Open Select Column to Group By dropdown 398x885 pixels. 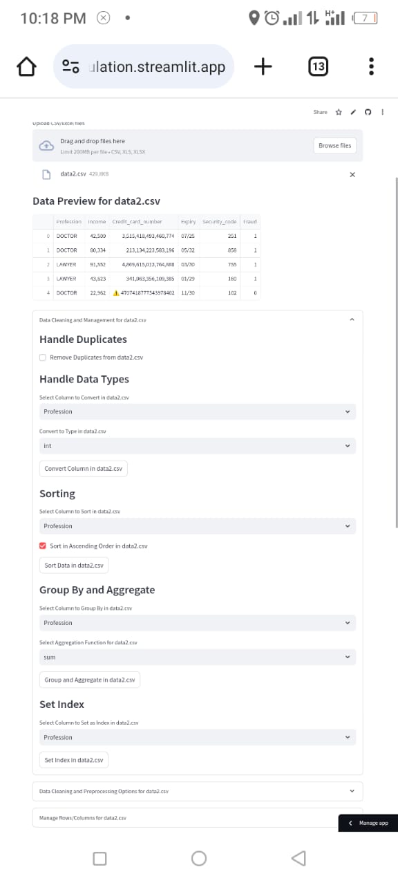click(x=198, y=623)
